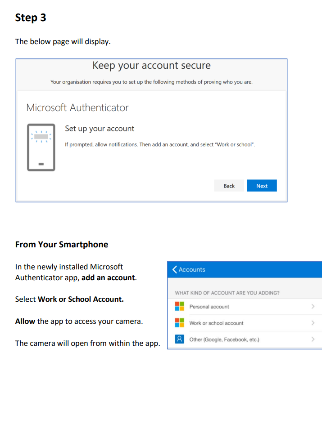
Task: Click the 'Microsoft Authenticator' title text
Action: click(77, 107)
